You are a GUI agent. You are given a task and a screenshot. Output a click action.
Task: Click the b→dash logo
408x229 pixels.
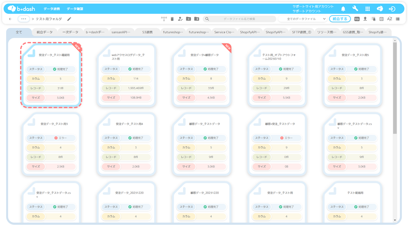tap(21, 9)
